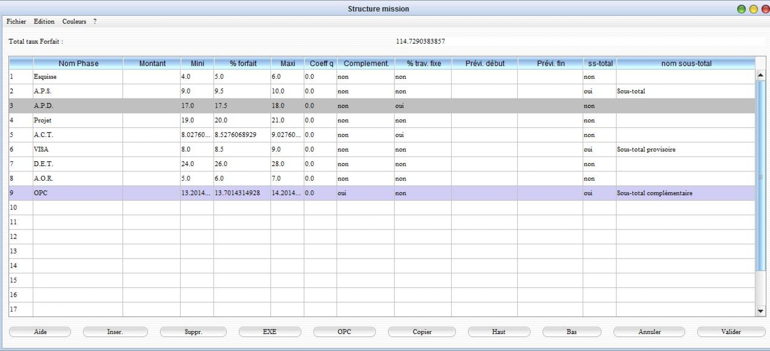Click the 26.0 forfait cell of D.E.T.
The height and width of the screenshot is (351, 770).
242,164
